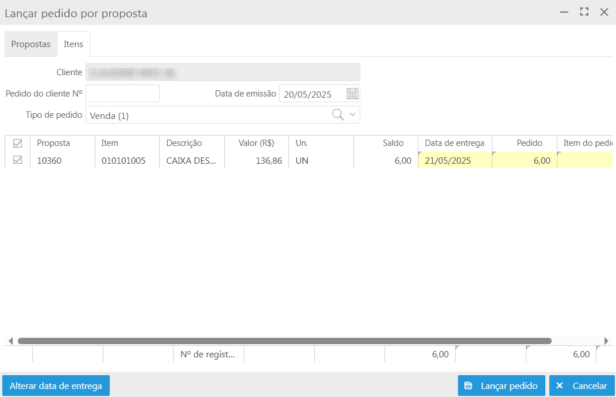
Task: Click the Alterar data de entrega button
Action: (x=56, y=386)
